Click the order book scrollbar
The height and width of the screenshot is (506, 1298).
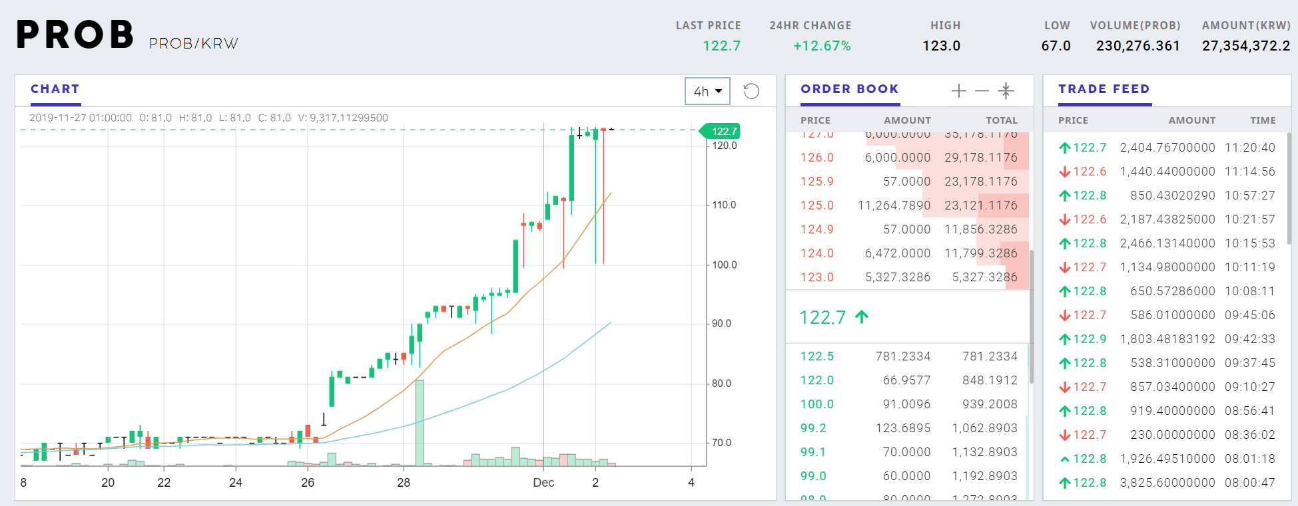(x=1032, y=316)
